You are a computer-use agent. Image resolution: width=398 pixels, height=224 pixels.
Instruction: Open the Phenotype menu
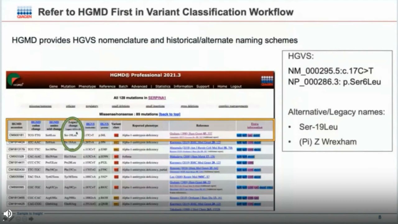click(87, 86)
